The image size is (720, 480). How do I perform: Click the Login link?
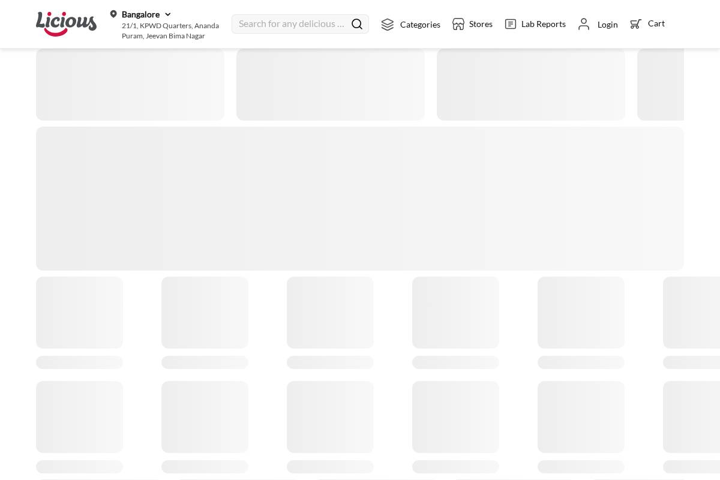coord(607,25)
